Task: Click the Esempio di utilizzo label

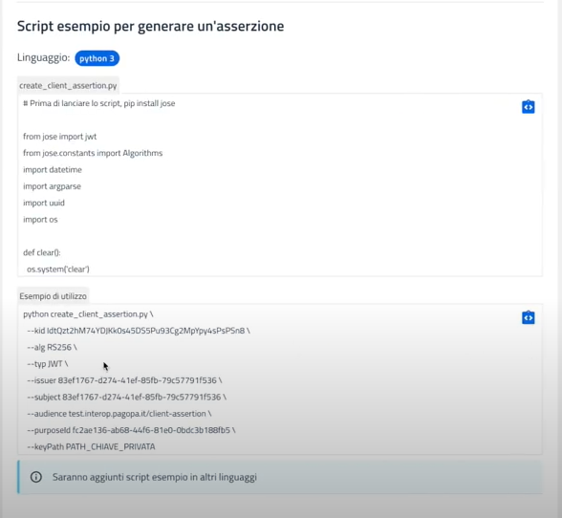Action: [x=54, y=296]
